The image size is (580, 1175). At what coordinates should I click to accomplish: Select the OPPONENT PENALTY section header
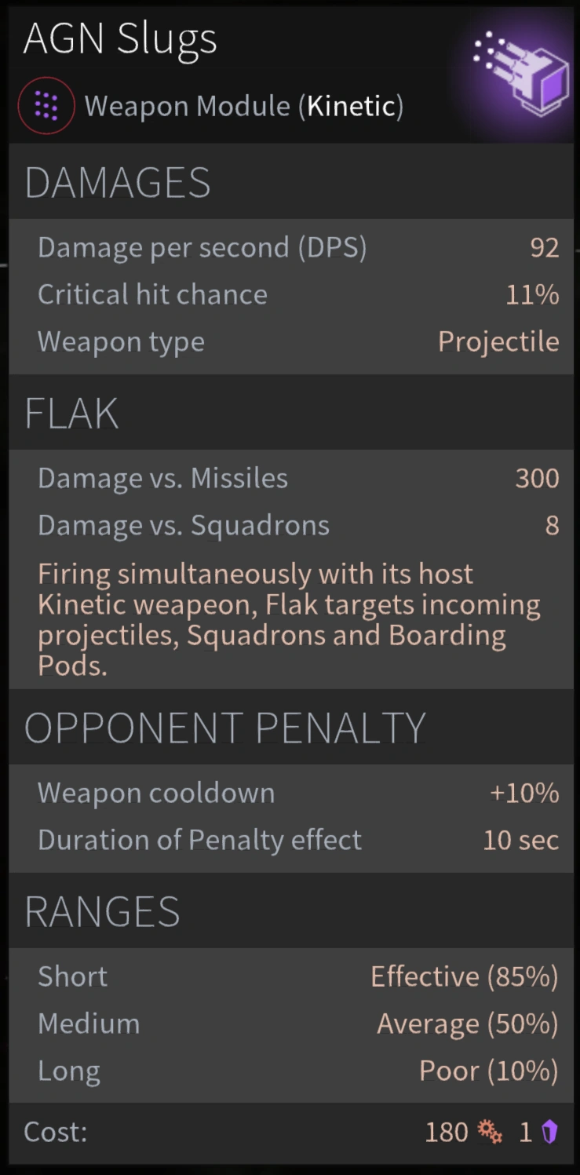224,728
